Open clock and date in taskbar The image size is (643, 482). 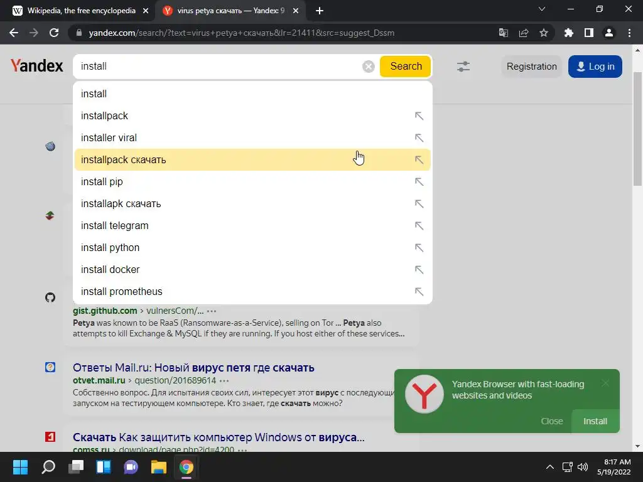[x=613, y=467]
